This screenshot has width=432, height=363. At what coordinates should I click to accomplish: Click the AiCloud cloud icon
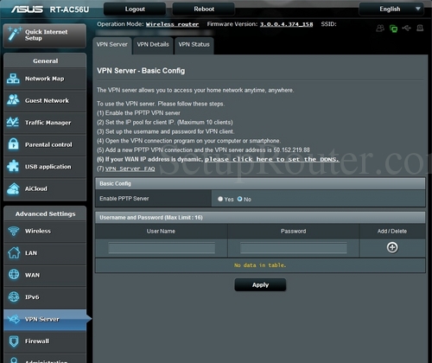[13, 188]
